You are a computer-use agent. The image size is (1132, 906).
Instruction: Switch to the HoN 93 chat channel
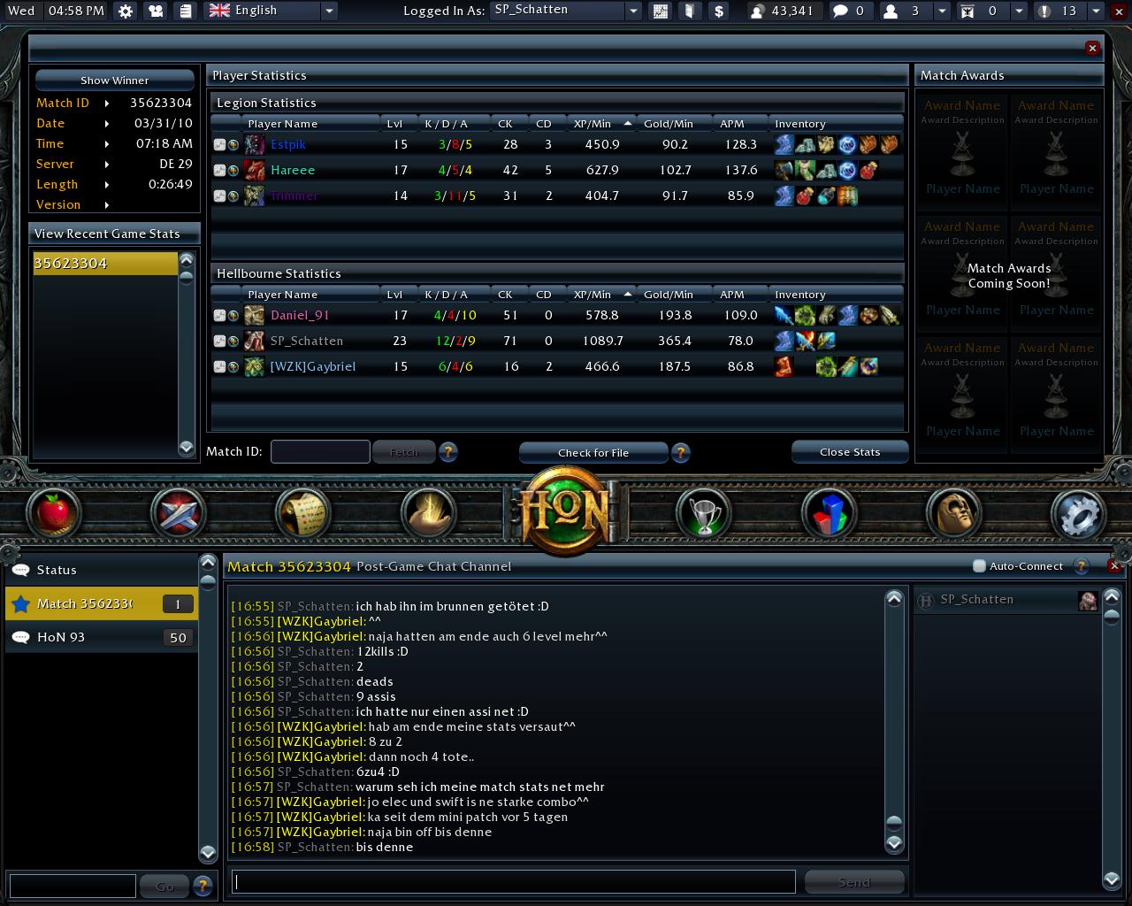102,637
